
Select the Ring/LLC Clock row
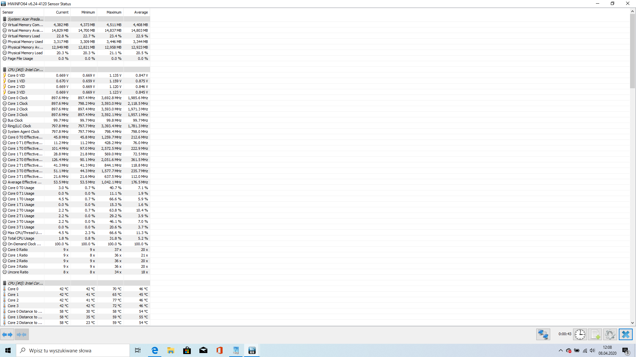click(76, 126)
